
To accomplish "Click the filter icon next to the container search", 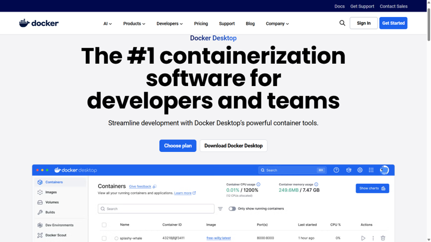I will (x=220, y=209).
